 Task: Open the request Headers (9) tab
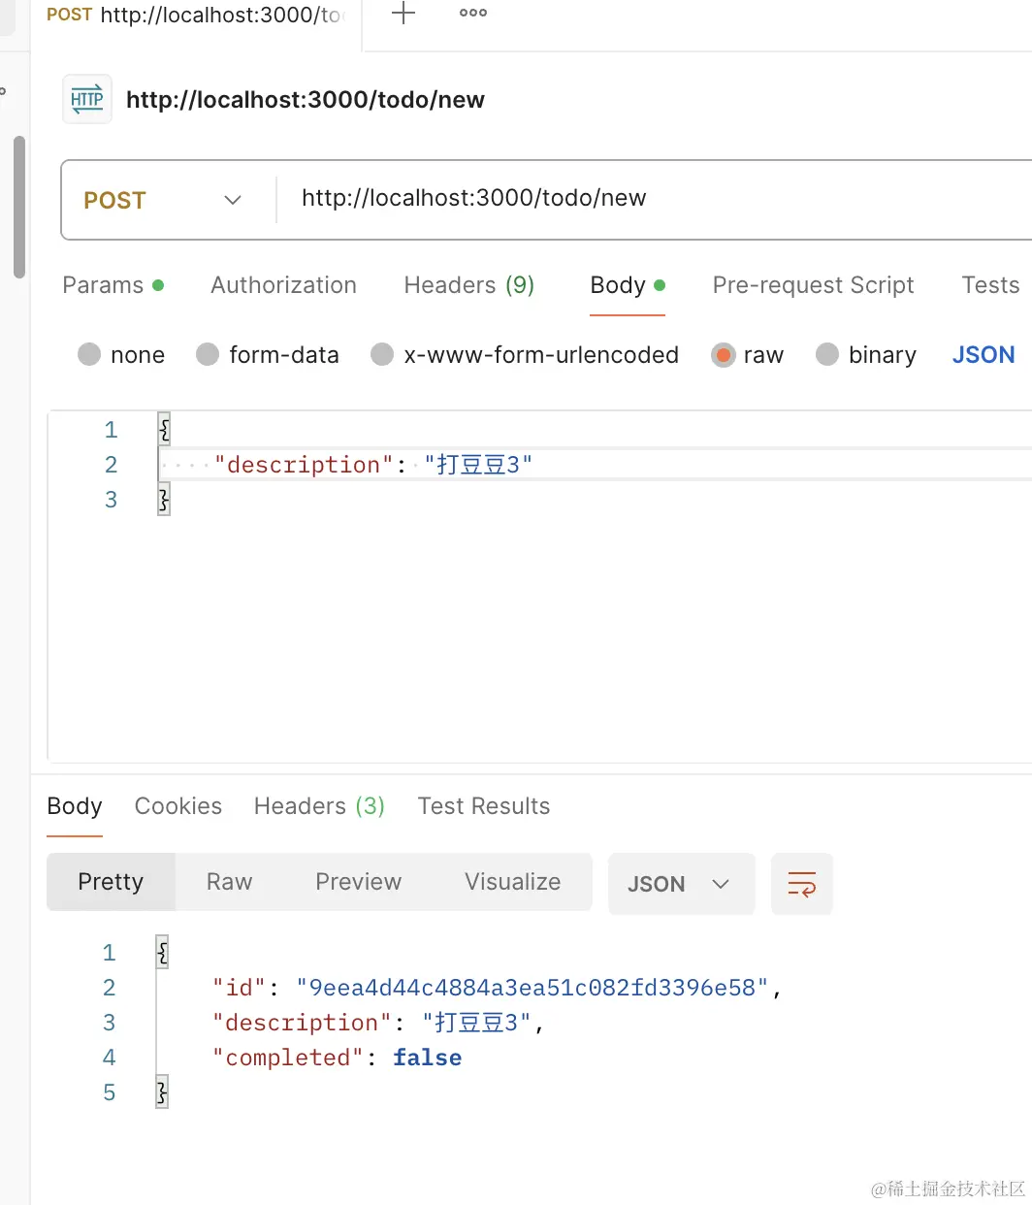[x=468, y=285]
